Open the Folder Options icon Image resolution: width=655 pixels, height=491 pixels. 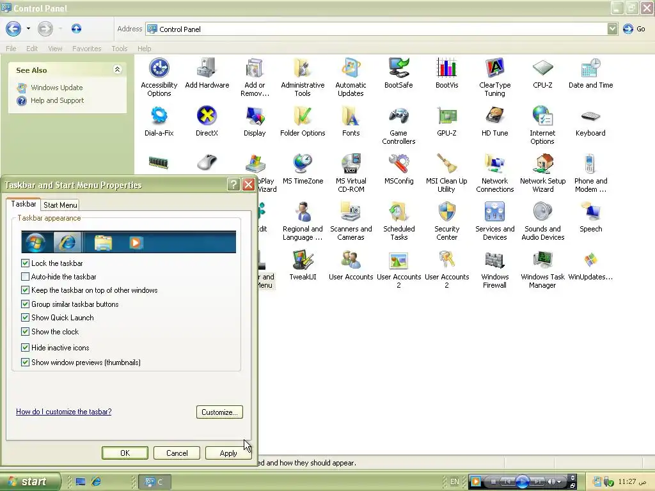coord(303,121)
